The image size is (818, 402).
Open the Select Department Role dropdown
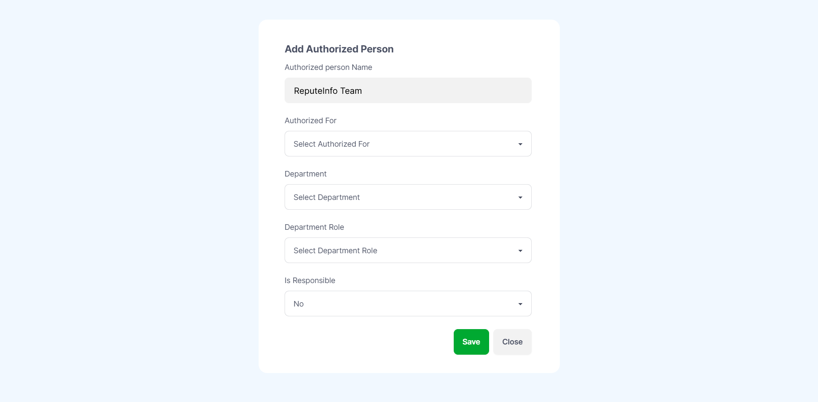pos(408,250)
